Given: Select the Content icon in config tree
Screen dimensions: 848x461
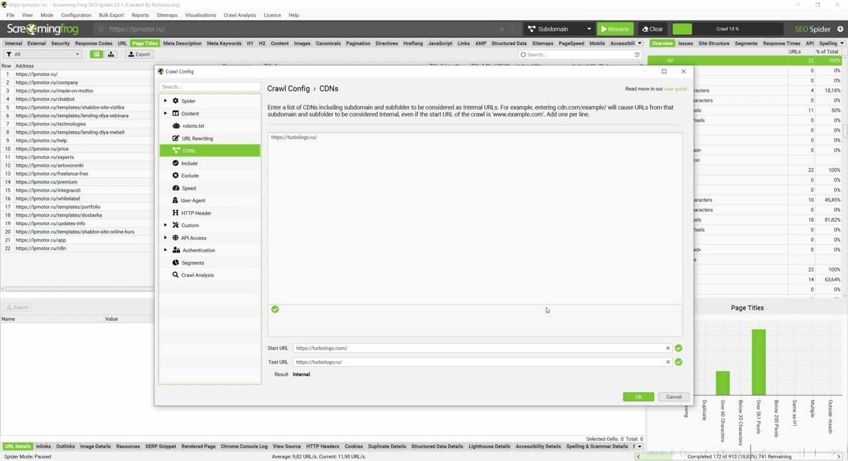Looking at the screenshot, I should (176, 113).
